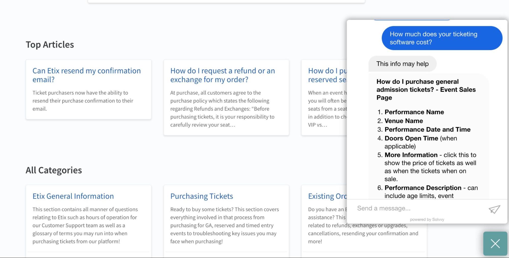Open the Etix General Information category
This screenshot has height=258, width=509.
73,196
